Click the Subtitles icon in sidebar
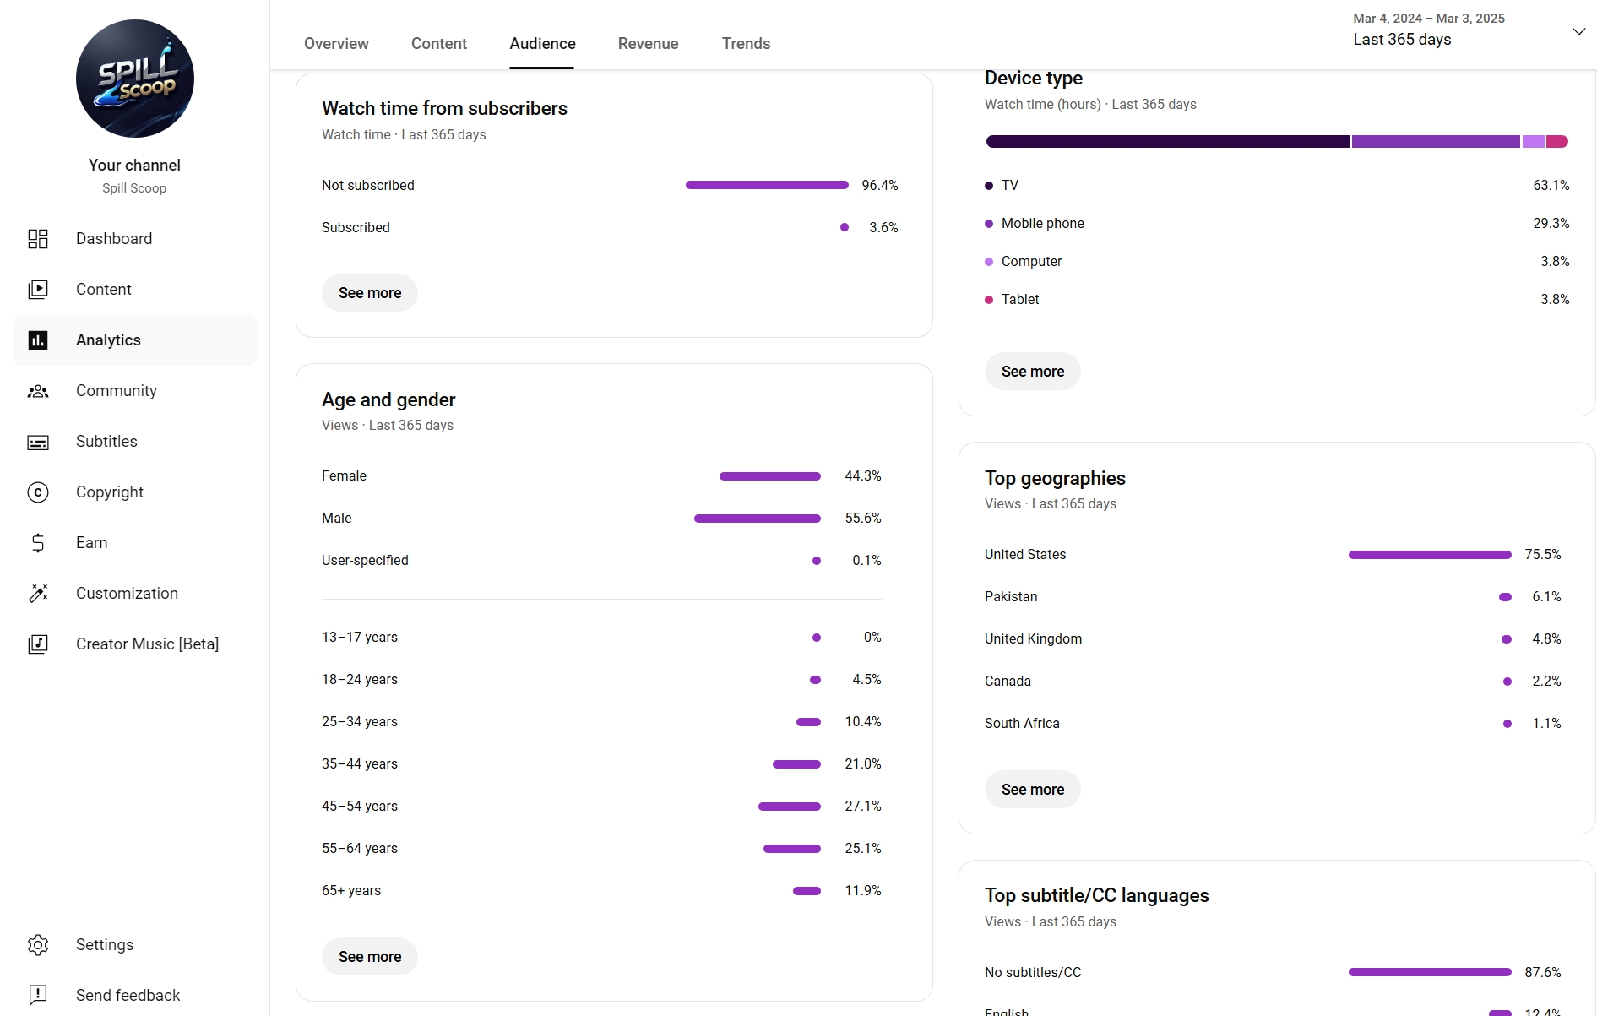The image size is (1597, 1016). [38, 442]
